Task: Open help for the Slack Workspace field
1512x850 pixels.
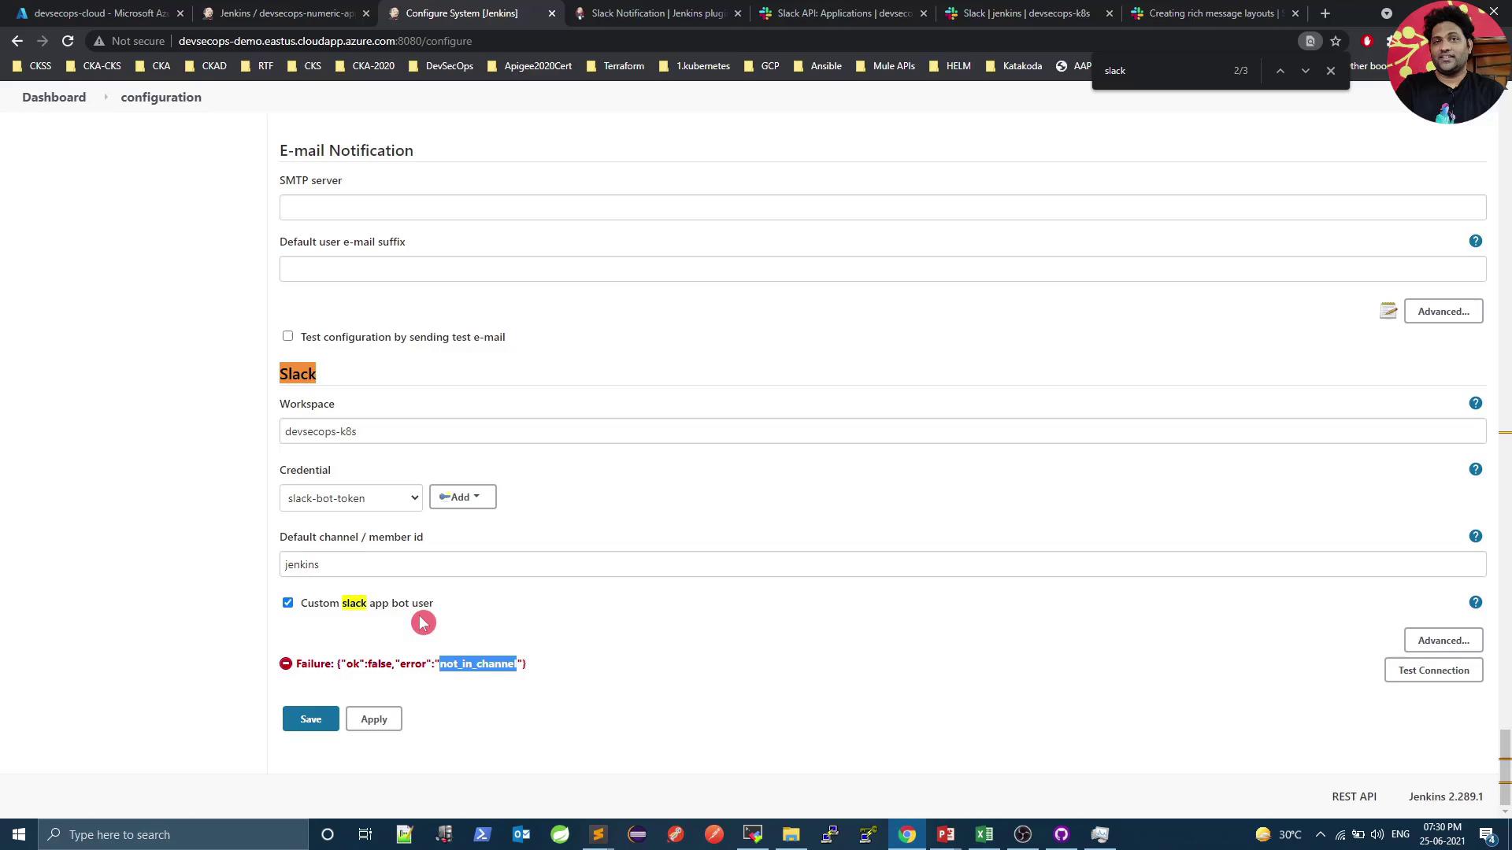Action: [x=1475, y=403]
